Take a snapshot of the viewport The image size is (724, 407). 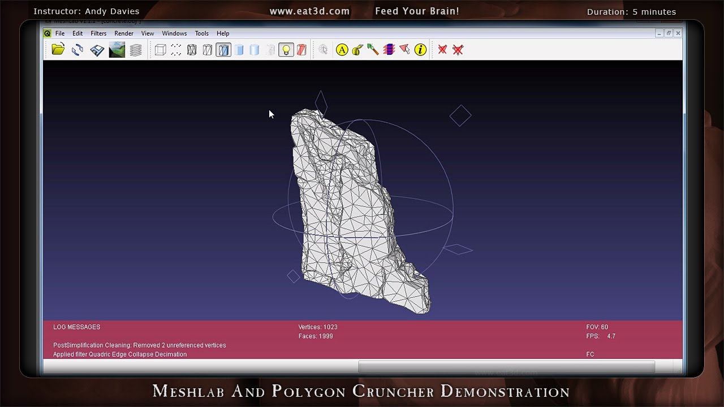click(x=117, y=50)
